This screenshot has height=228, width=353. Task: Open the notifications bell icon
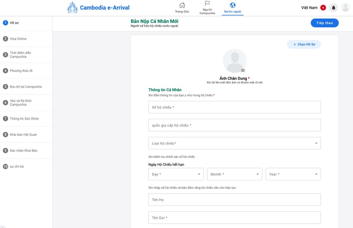click(x=334, y=8)
